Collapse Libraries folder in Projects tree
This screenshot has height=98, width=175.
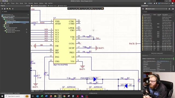(x=3, y=26)
